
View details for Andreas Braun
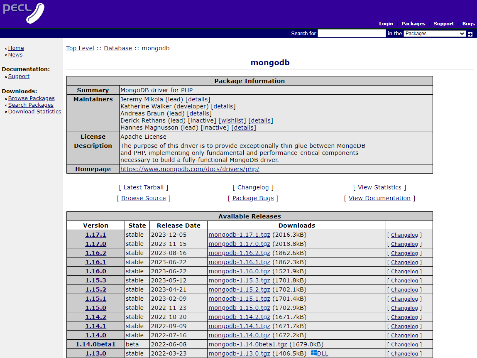[x=199, y=113]
